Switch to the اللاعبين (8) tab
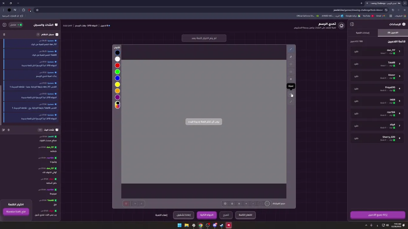This screenshot has height=229, width=408. coord(393,32)
